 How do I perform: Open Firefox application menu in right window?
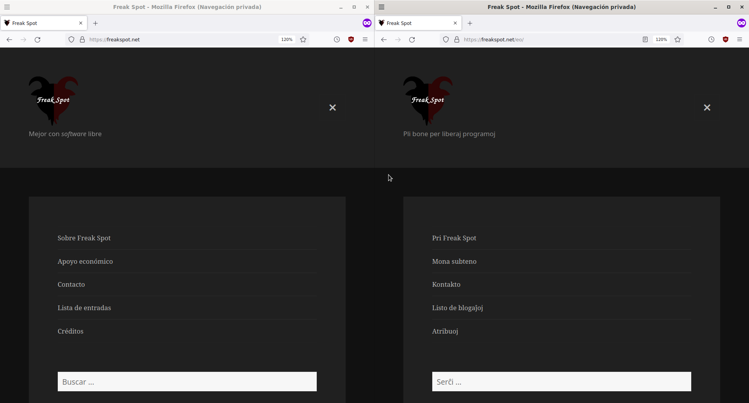click(740, 39)
